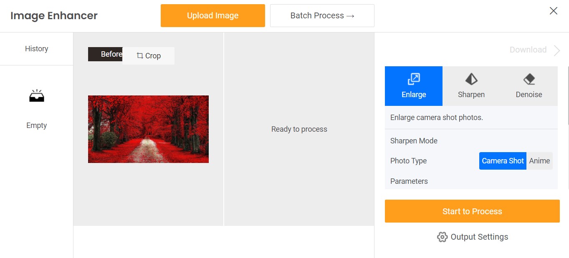The height and width of the screenshot is (258, 569).
Task: Select the Denoise tool icon
Action: pos(529,79)
